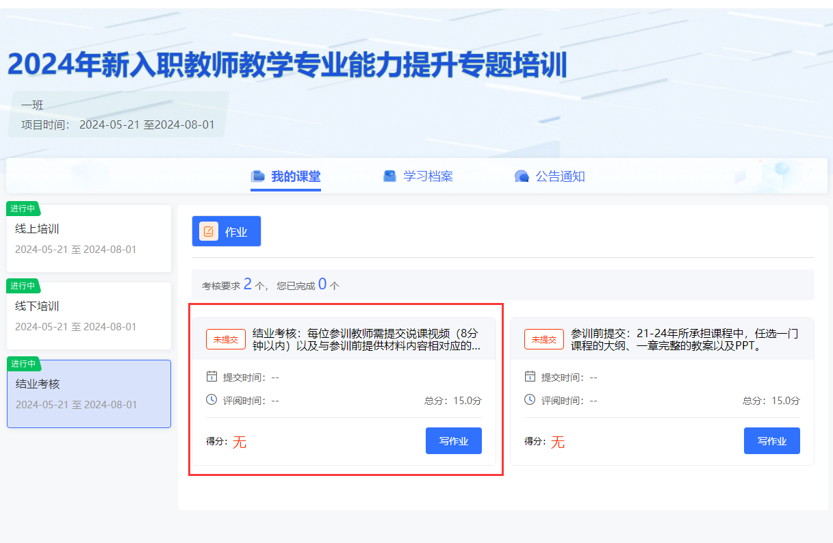Click the 学习档案 tab icon
This screenshot has width=833, height=543.
click(389, 176)
